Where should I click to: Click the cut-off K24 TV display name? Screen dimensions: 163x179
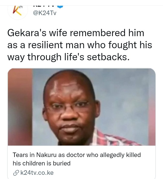click(43, 6)
